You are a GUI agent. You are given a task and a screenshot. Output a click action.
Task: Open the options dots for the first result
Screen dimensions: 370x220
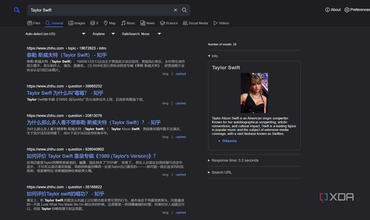[172, 74]
